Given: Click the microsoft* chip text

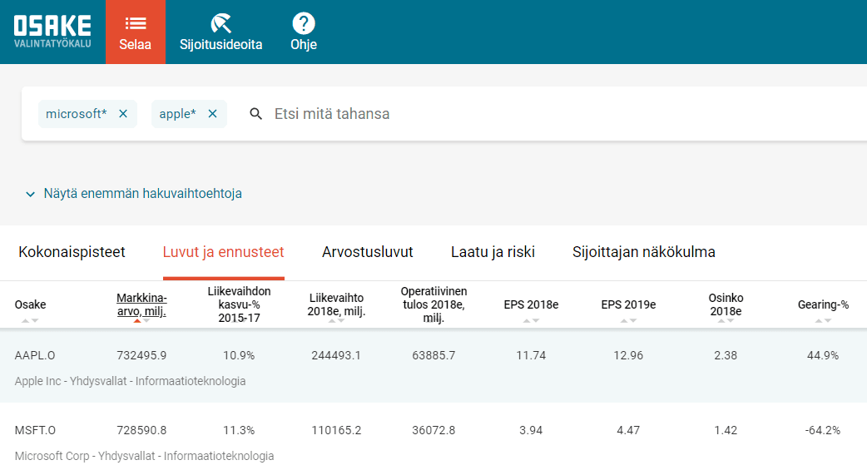Looking at the screenshot, I should click(x=77, y=114).
